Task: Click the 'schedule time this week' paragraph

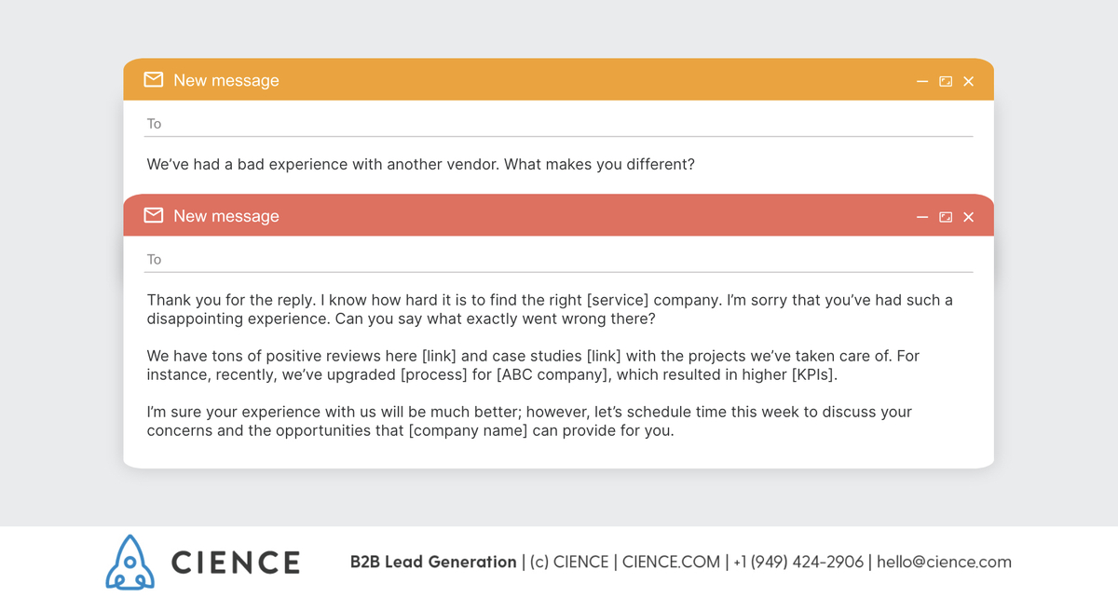Action: (529, 421)
